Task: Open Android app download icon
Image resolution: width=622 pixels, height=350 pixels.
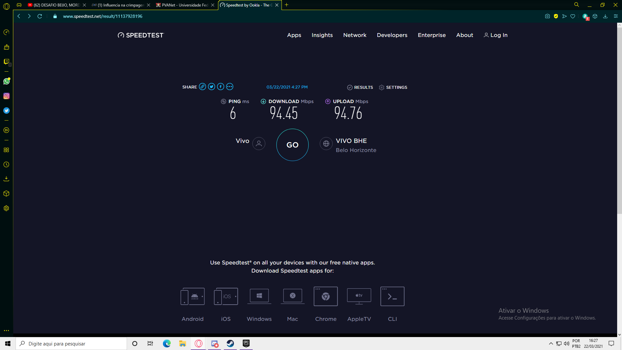Action: pyautogui.click(x=192, y=296)
